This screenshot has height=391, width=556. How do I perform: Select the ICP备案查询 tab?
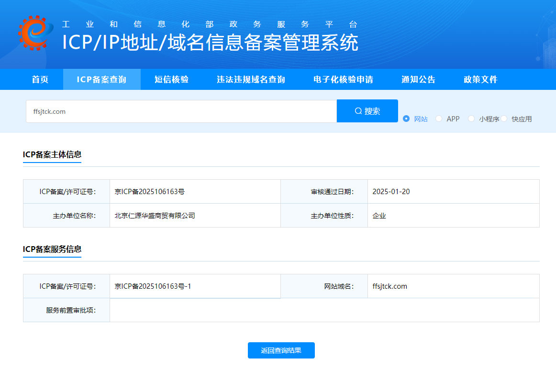click(x=102, y=79)
